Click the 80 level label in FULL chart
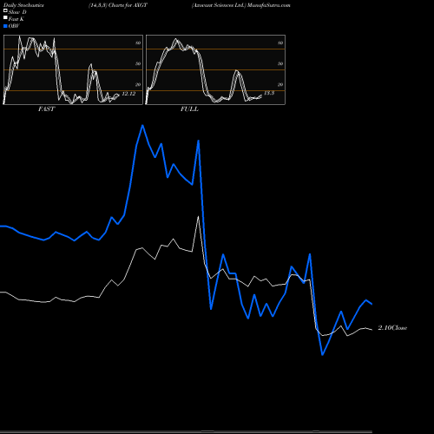This screenshot has width=434, height=434. point(280,43)
